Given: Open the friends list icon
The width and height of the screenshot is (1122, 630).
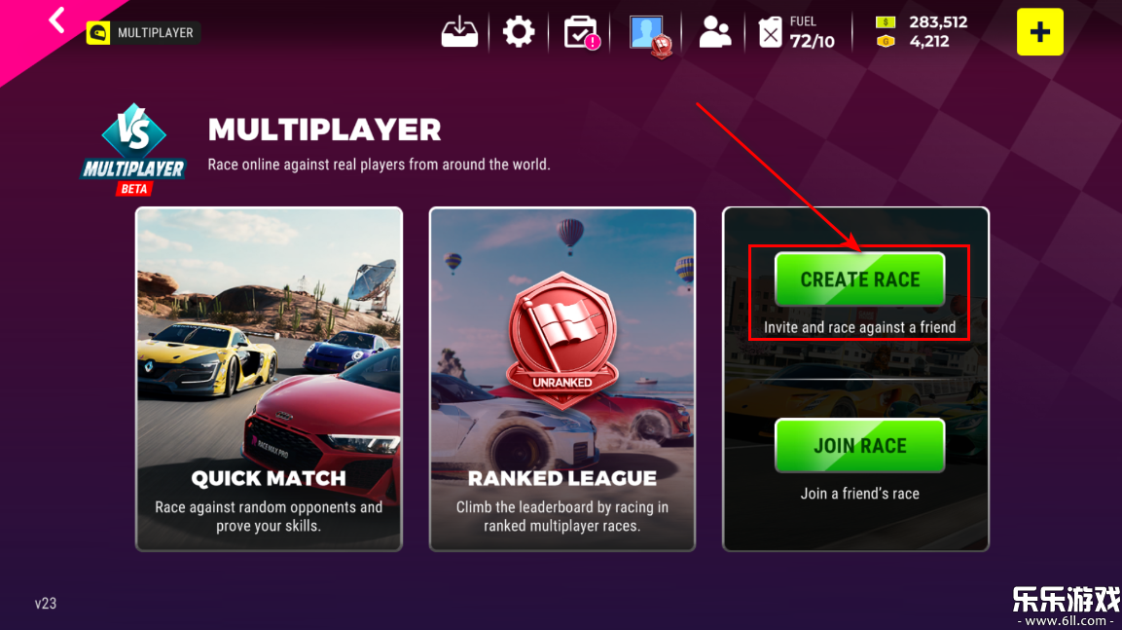Looking at the screenshot, I should tap(715, 32).
